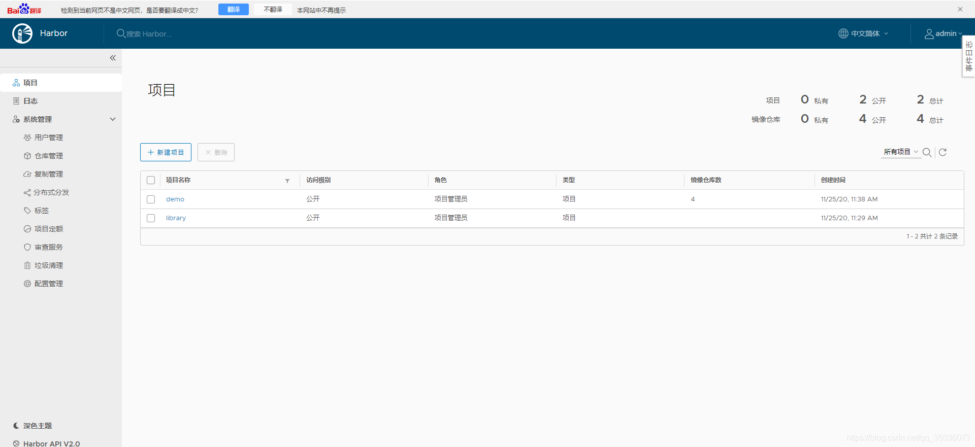
Task: Go to 仓库管理 page
Action: 49,156
